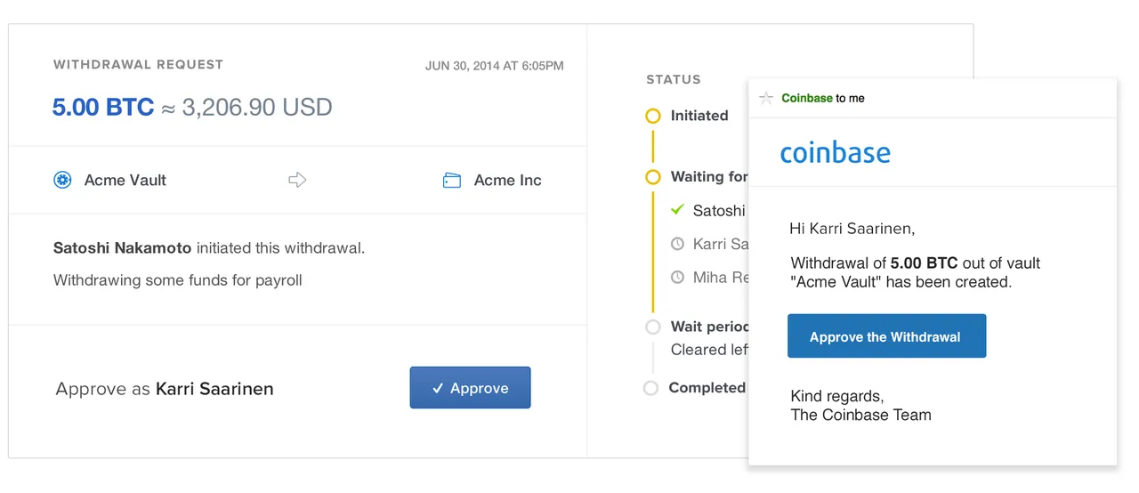Click the green checkmark beside Satoshi
Screen dimensions: 1139x493
coord(677,210)
